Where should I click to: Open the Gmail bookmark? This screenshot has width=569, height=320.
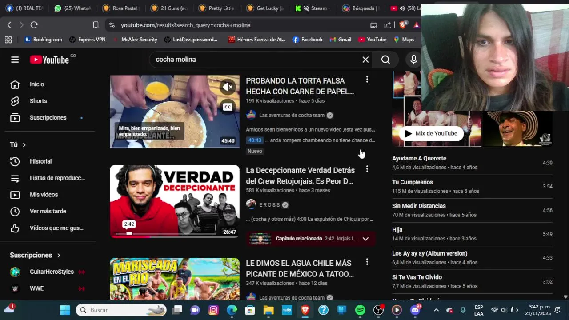click(x=340, y=40)
